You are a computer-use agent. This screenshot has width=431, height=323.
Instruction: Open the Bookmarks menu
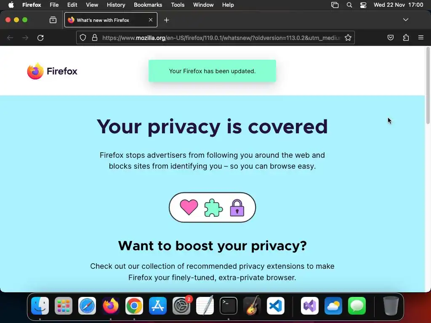(148, 5)
